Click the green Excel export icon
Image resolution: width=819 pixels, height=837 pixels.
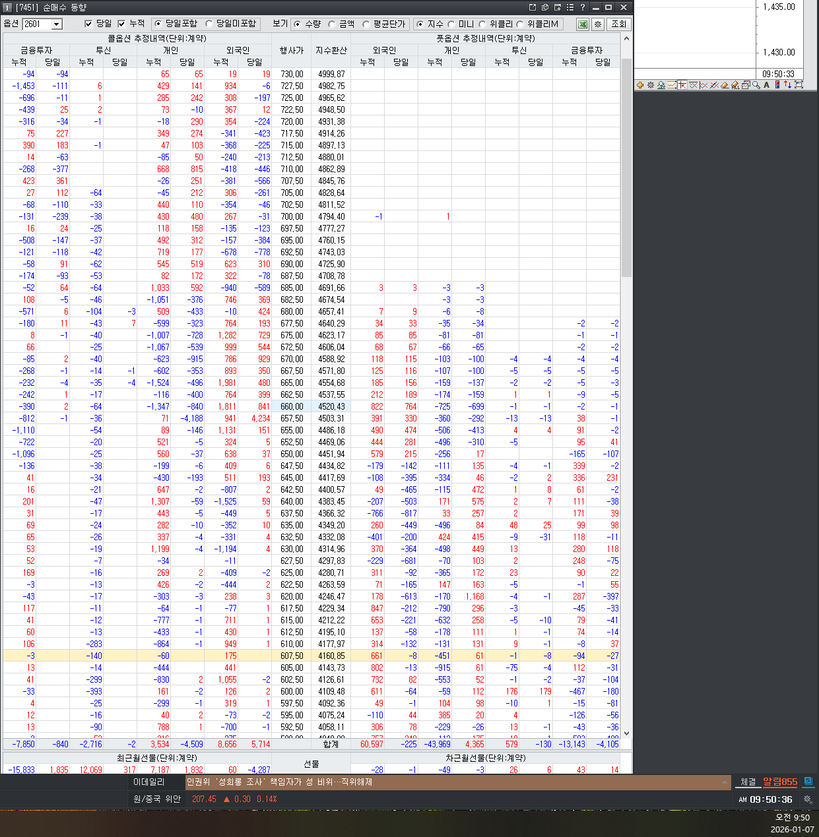pyautogui.click(x=581, y=24)
